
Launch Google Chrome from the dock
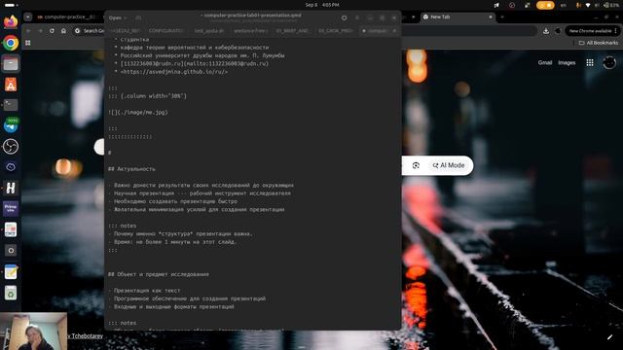[x=11, y=43]
